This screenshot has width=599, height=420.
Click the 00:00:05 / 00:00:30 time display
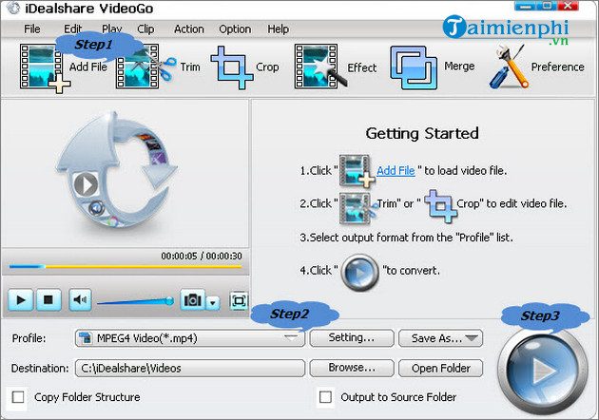(x=202, y=256)
